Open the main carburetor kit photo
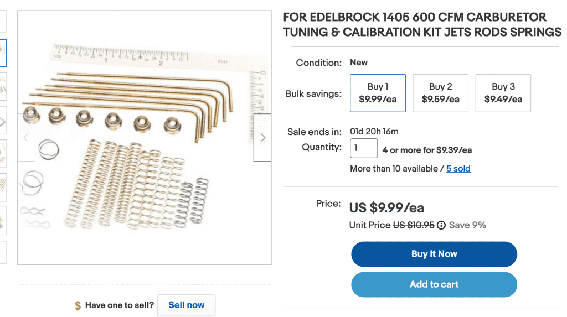The image size is (567, 317). 144,138
